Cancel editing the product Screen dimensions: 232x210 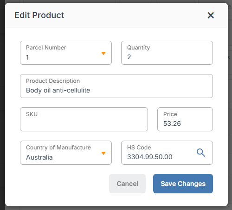click(x=127, y=184)
